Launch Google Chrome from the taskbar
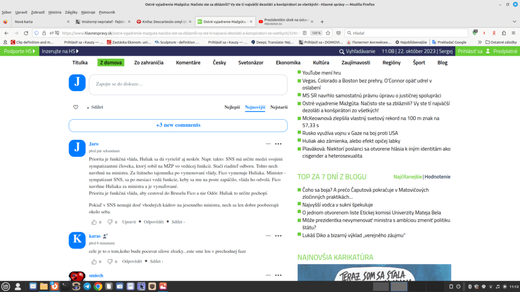520x292 pixels. pyautogui.click(x=98, y=286)
